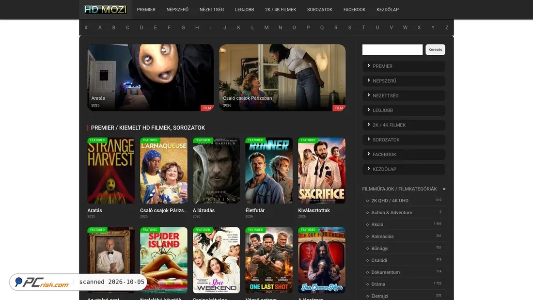Screen dimensions: 533x300
Task: Click the Keresés search button
Action: click(x=435, y=49)
